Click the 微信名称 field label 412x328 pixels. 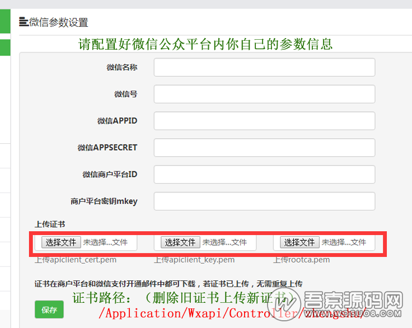coord(122,67)
